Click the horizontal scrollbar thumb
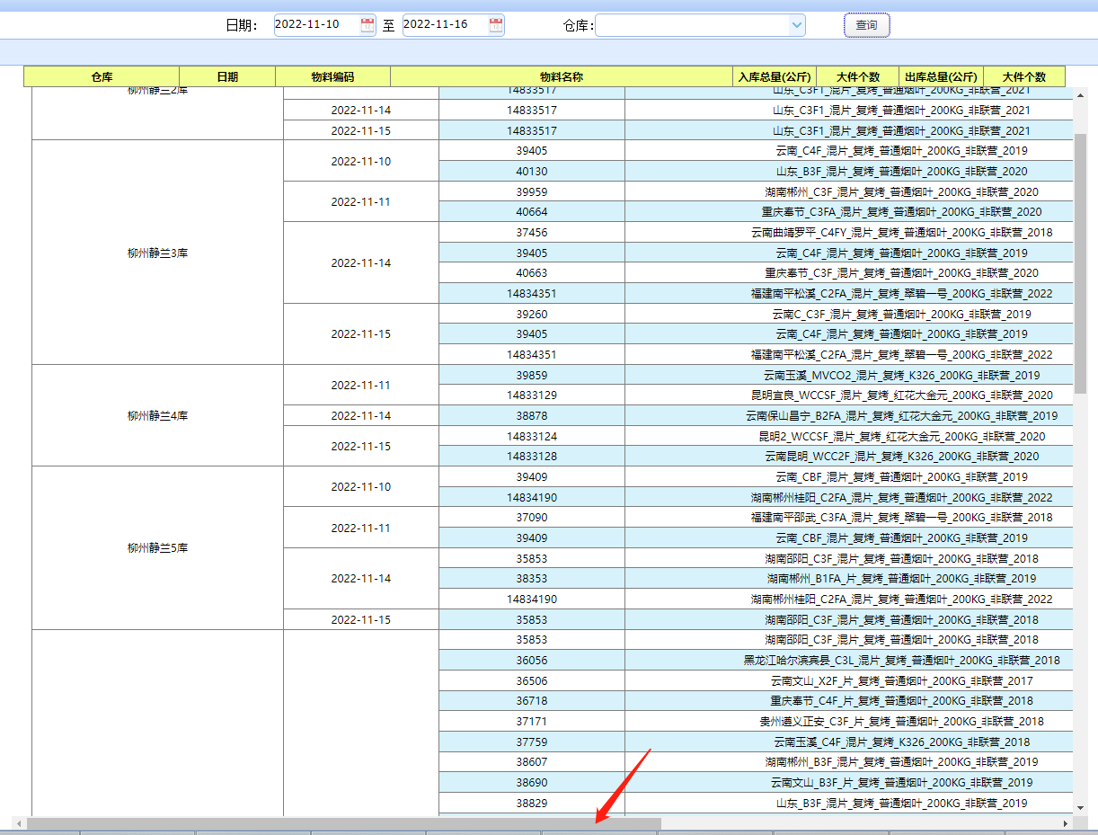This screenshot has height=835, width=1098. click(343, 823)
